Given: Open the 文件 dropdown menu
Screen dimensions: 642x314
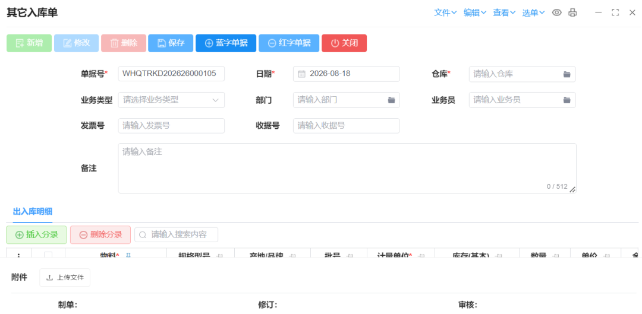Looking at the screenshot, I should click(x=445, y=12).
